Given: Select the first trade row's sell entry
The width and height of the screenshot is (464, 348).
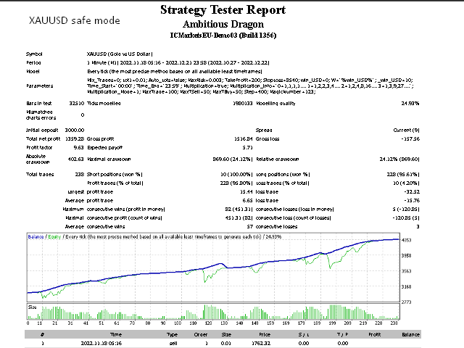Looking at the screenshot, I should (x=172, y=343).
